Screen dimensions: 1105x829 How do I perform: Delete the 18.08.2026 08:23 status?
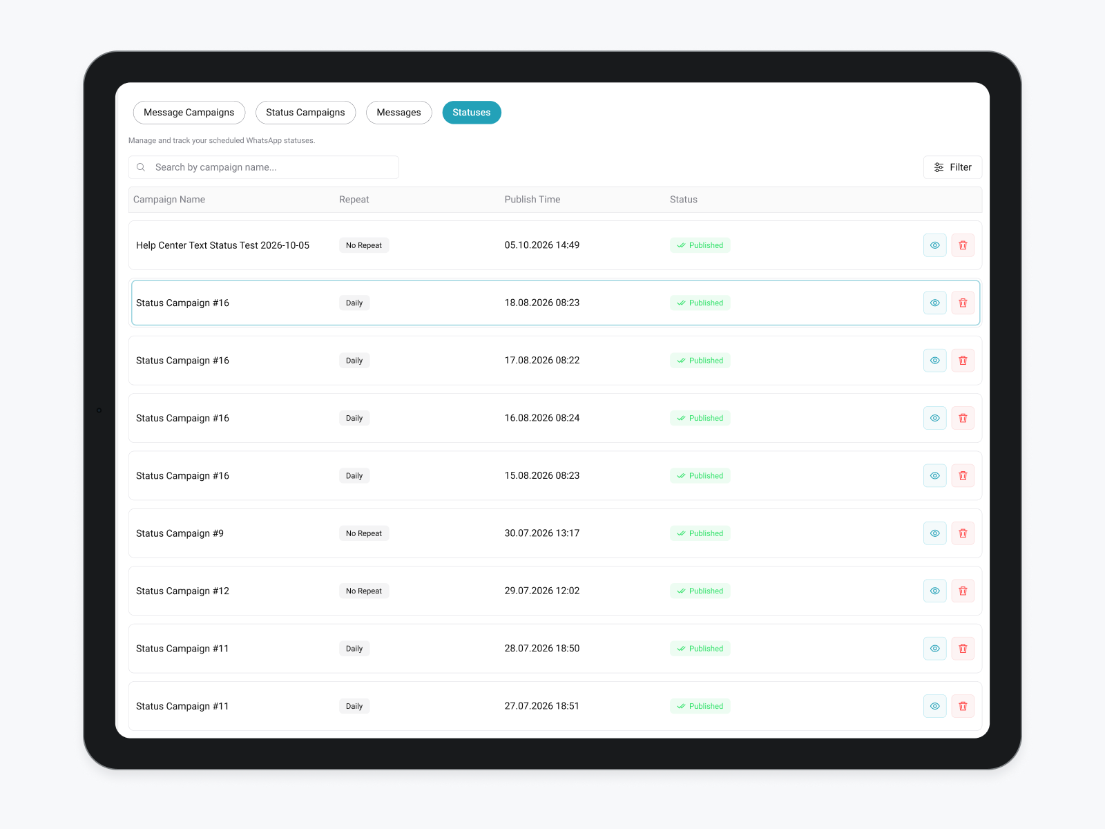pos(963,303)
